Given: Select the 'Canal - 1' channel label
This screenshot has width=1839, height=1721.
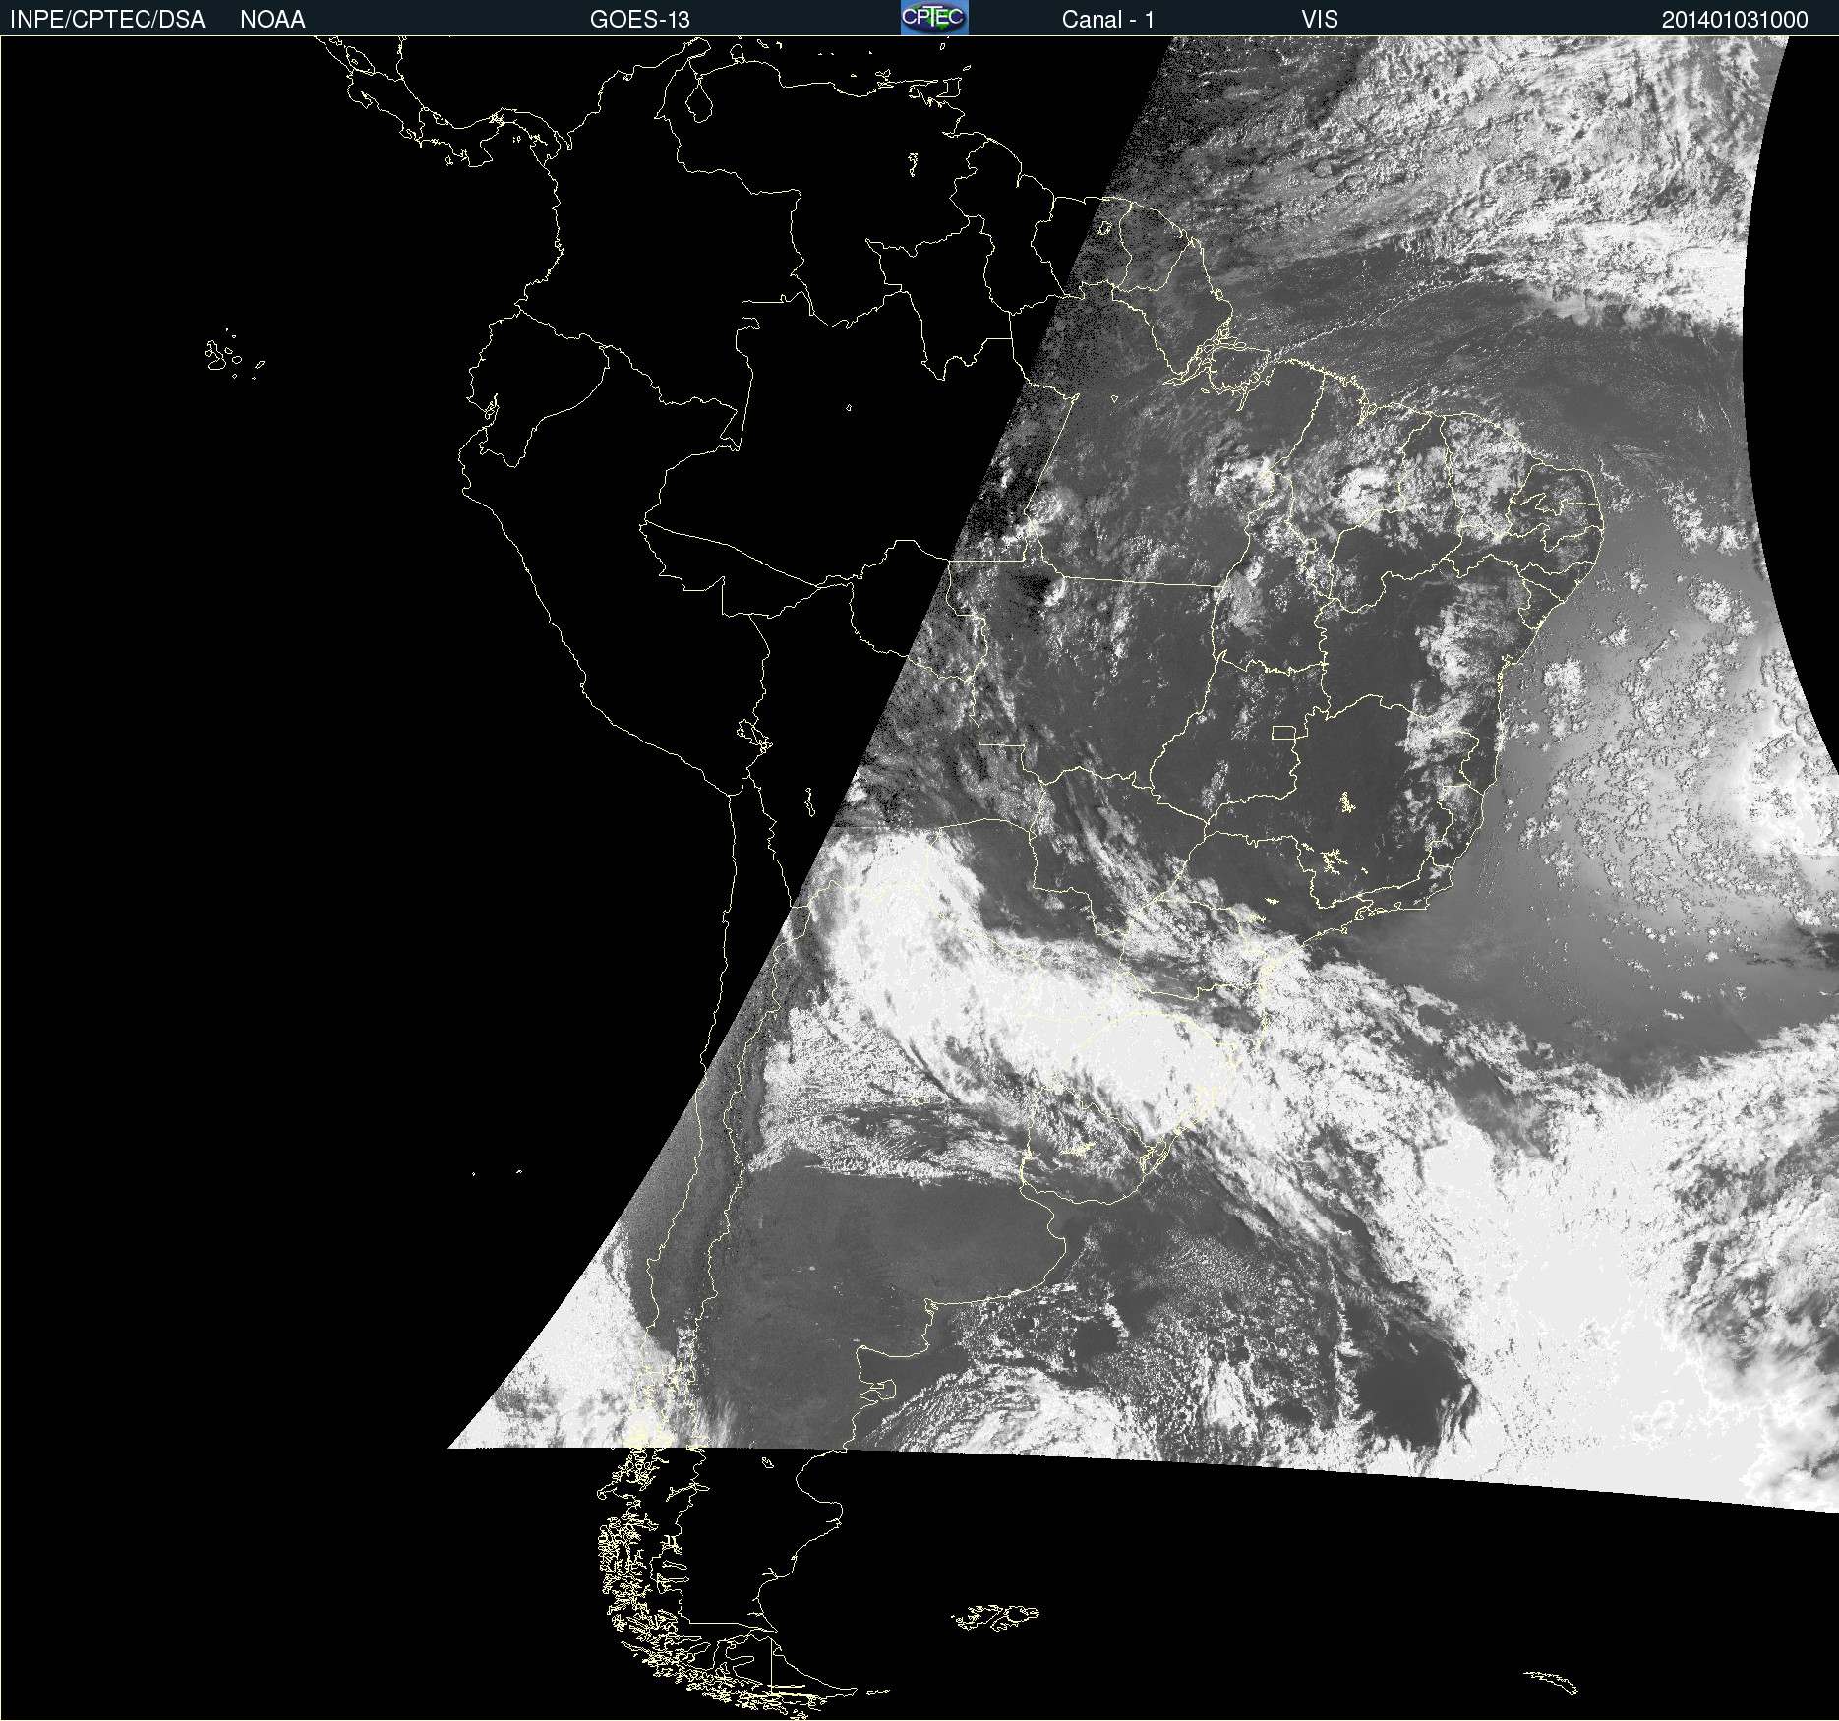Looking at the screenshot, I should tap(1107, 19).
